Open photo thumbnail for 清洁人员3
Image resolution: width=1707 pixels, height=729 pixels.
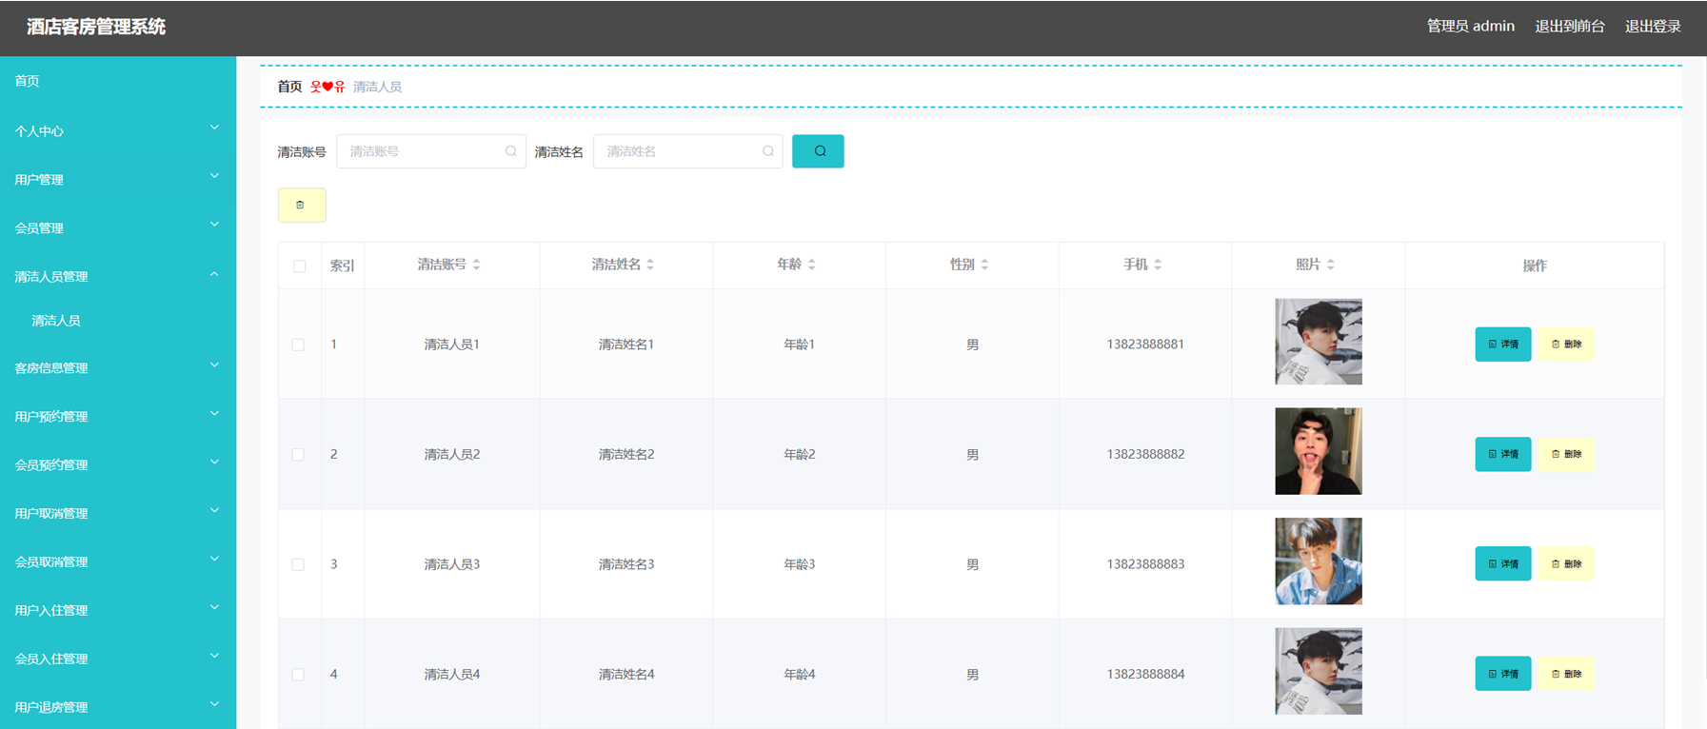point(1319,562)
